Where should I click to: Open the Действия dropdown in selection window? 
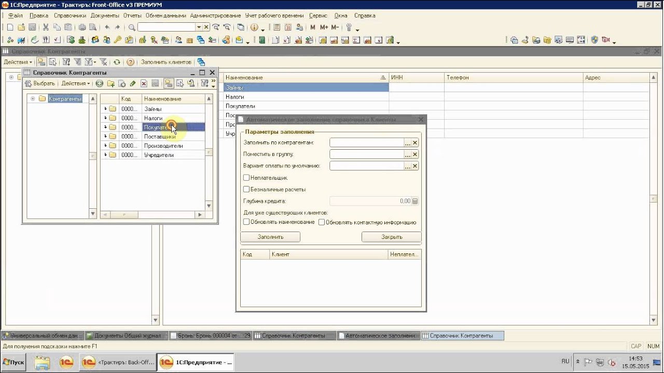[75, 83]
